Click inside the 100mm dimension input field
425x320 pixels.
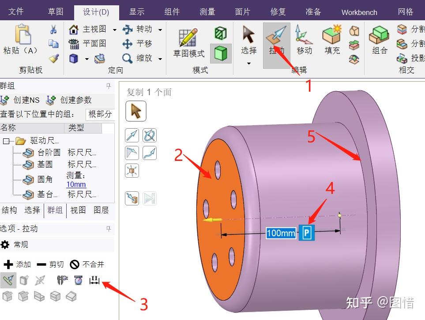[281, 234]
